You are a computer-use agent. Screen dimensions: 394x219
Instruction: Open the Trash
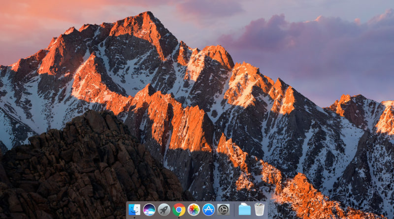click(260, 210)
